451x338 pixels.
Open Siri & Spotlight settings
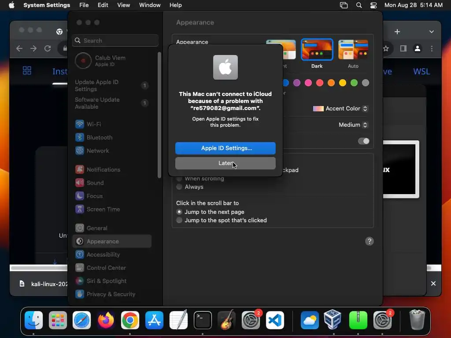(111, 281)
